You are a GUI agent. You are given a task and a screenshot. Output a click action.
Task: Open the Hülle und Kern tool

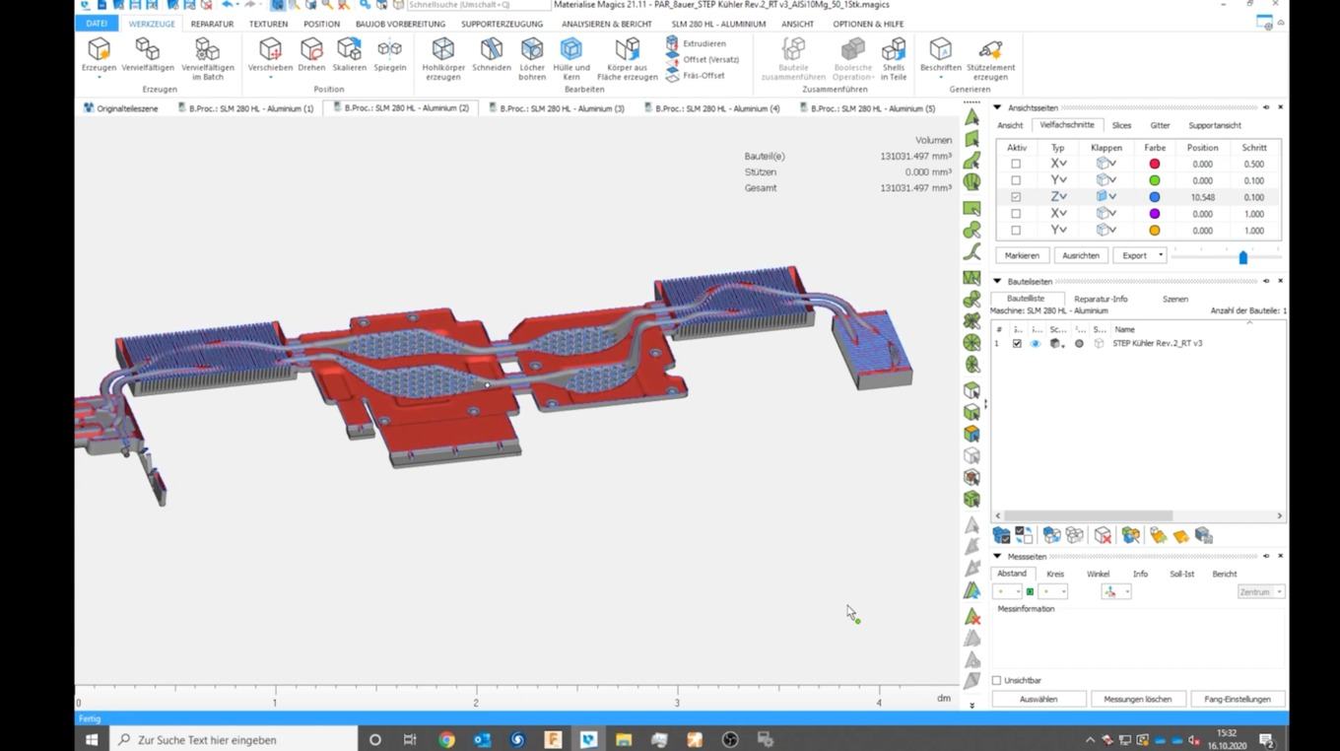click(571, 59)
